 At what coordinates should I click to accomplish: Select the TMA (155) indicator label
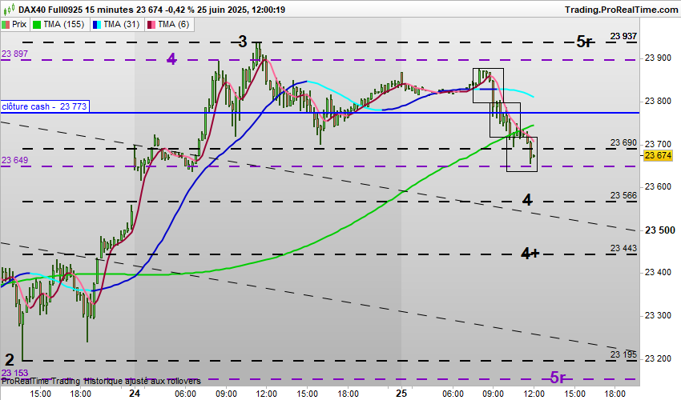point(64,24)
